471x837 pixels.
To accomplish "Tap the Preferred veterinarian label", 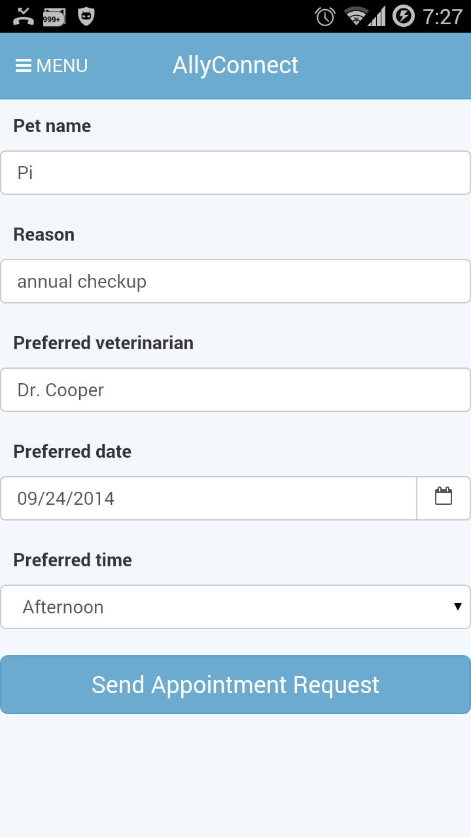I will pos(103,343).
